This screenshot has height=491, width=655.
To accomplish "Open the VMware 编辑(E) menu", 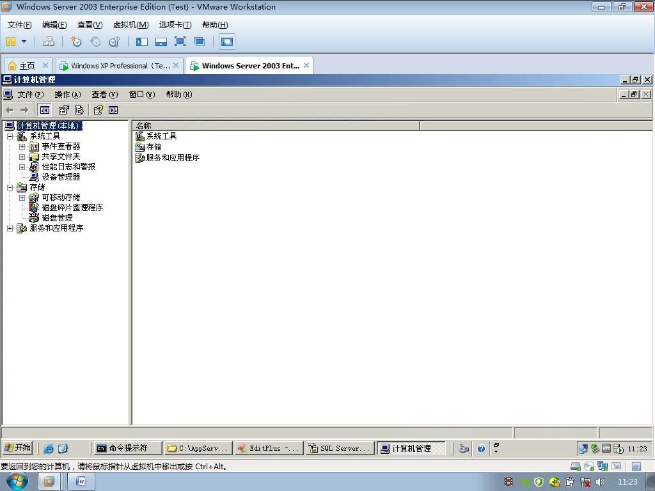I will tap(54, 25).
